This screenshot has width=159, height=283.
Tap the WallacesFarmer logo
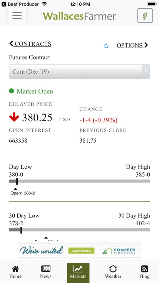tap(79, 16)
